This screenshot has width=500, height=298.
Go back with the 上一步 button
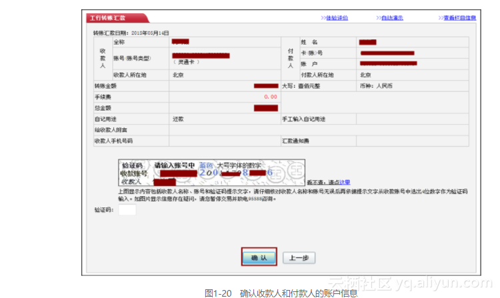tap(299, 257)
